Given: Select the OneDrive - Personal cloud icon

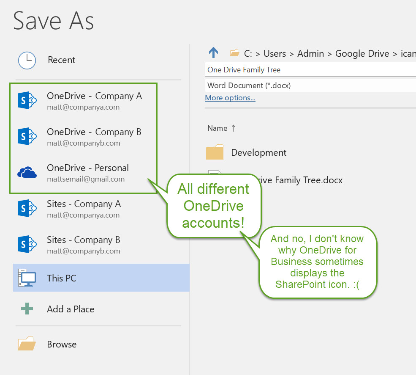Looking at the screenshot, I should (27, 172).
